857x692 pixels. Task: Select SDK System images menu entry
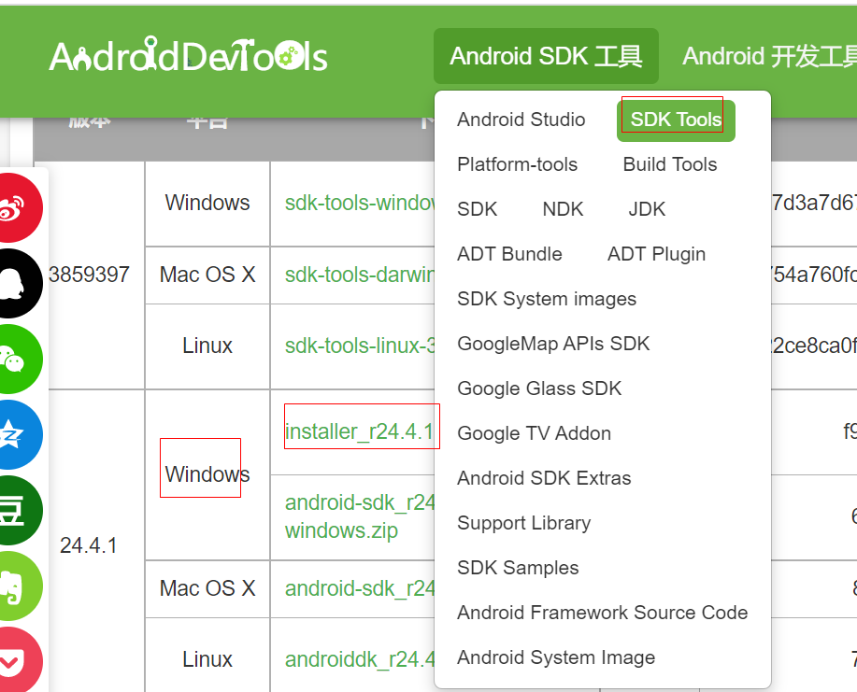click(547, 299)
